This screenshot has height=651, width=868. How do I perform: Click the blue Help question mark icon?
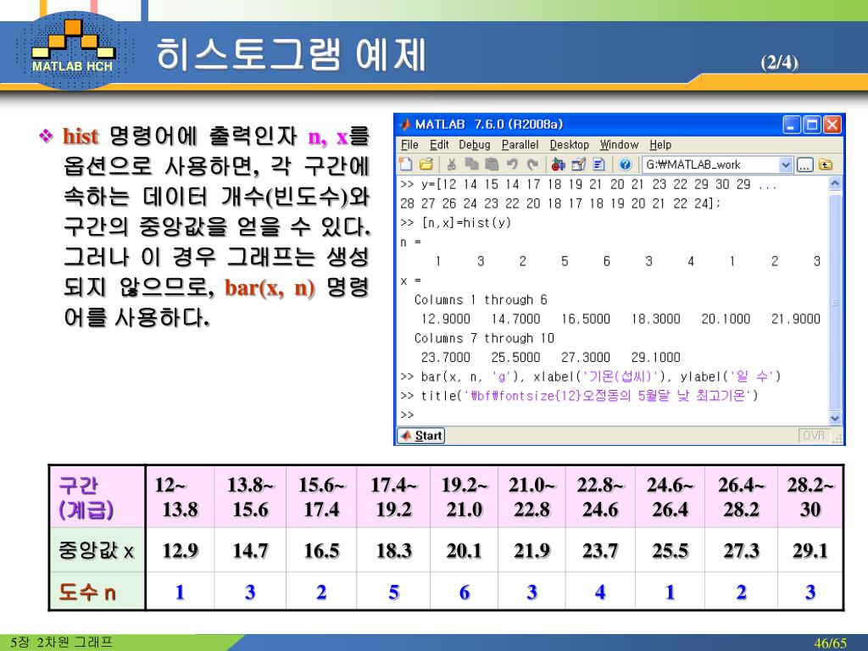click(625, 164)
